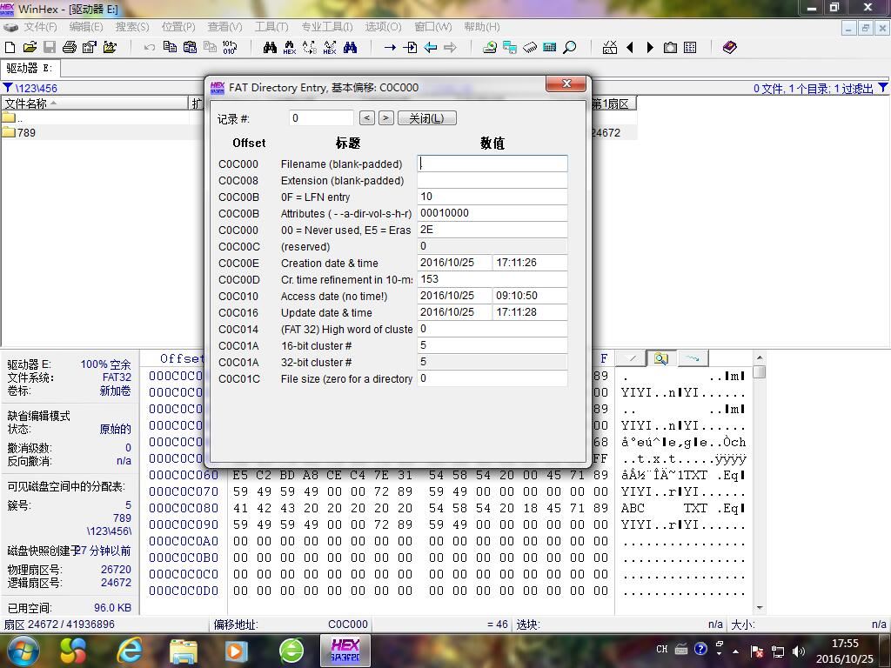Open Internet Explorer from the taskbar
This screenshot has height=668, width=891.
click(x=131, y=651)
